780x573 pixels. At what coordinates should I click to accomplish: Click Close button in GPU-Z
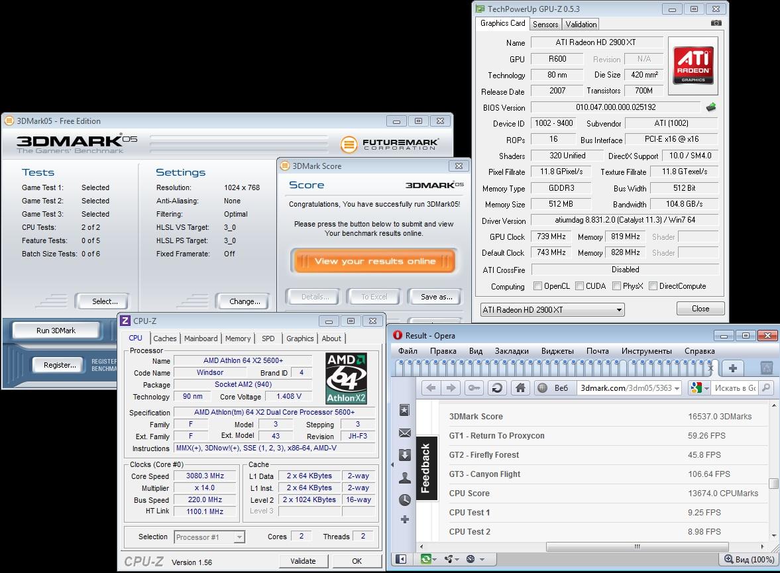[700, 309]
